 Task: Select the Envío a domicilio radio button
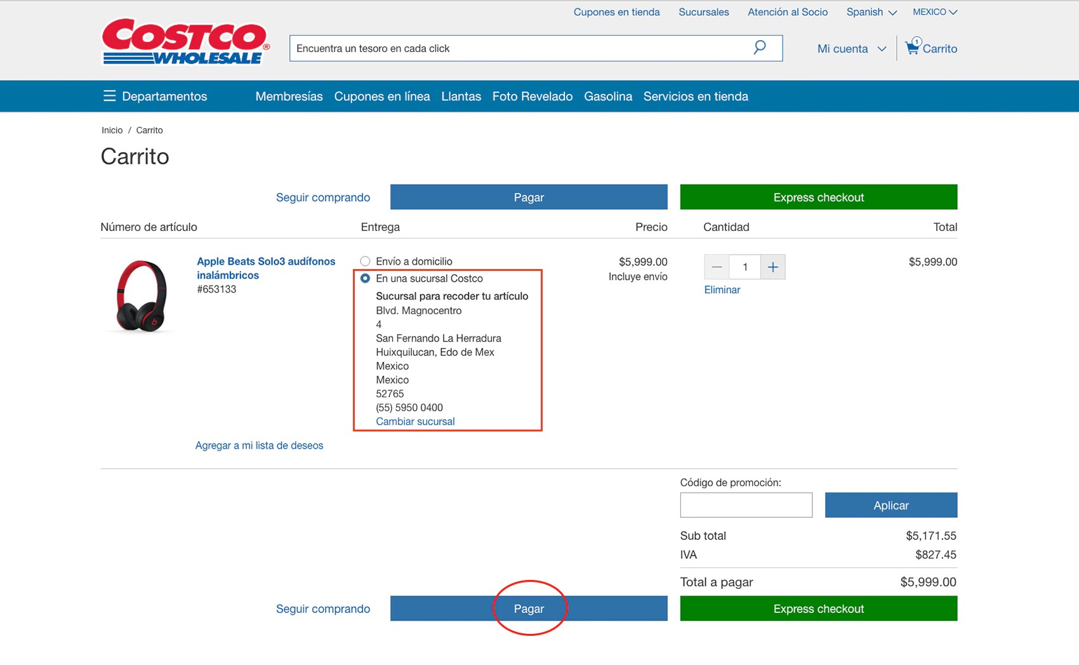(365, 261)
